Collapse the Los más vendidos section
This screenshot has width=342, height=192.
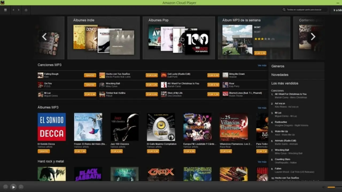[x=285, y=83]
